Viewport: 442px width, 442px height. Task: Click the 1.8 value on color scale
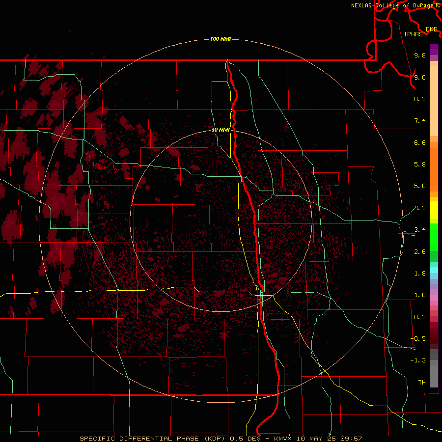point(420,274)
